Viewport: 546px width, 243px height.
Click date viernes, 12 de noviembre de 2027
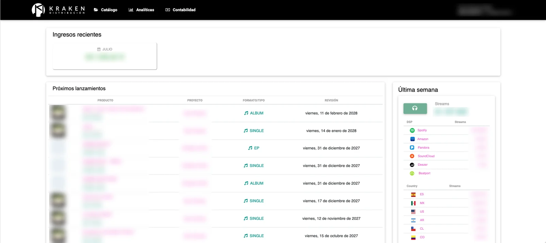pos(331,218)
